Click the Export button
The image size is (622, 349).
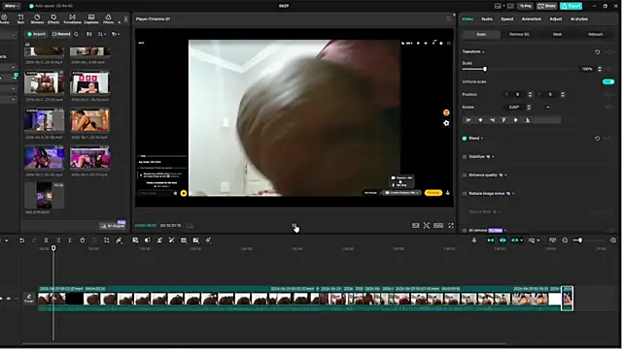(570, 6)
